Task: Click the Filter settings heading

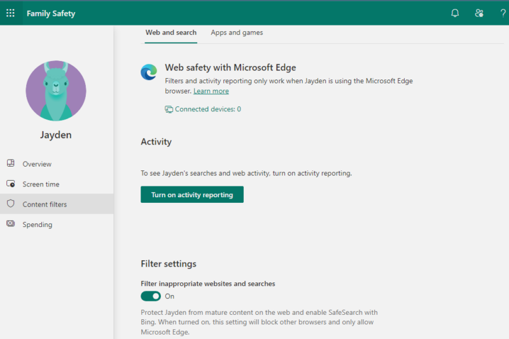Action: click(169, 264)
